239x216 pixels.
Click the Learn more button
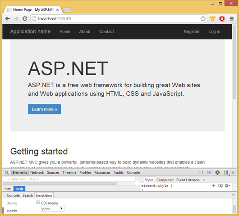(44, 109)
